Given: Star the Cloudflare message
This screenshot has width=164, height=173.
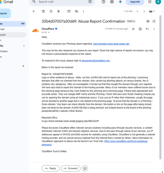Looking at the screenshot, I should [133, 29].
